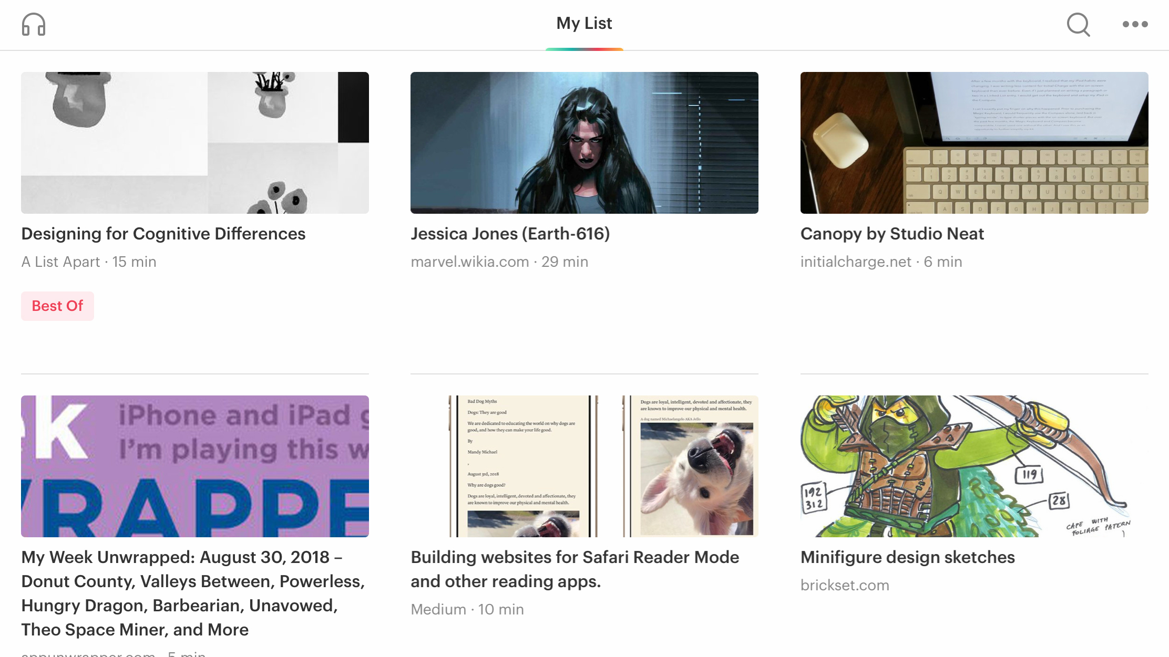Open article title Designing for Cognitive Differences

coord(163,234)
